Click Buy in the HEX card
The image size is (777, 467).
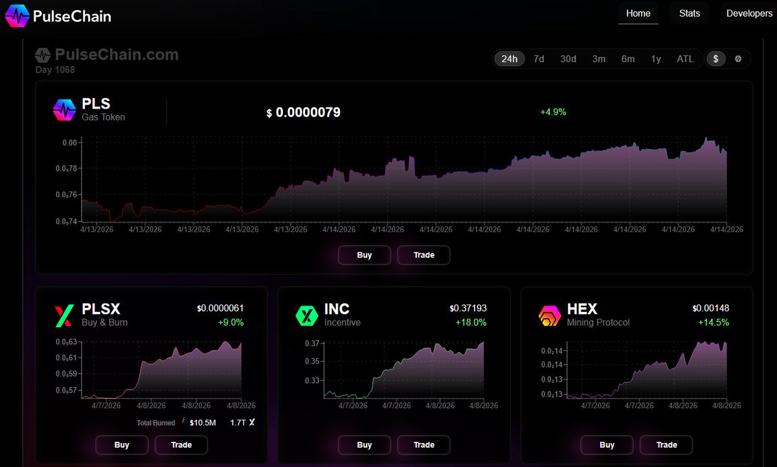(607, 445)
